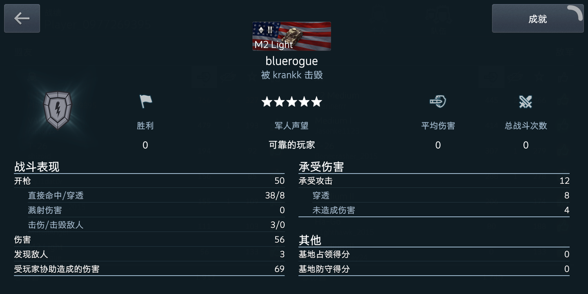Open the 成就 achievements button
The height and width of the screenshot is (294, 588).
point(537,18)
